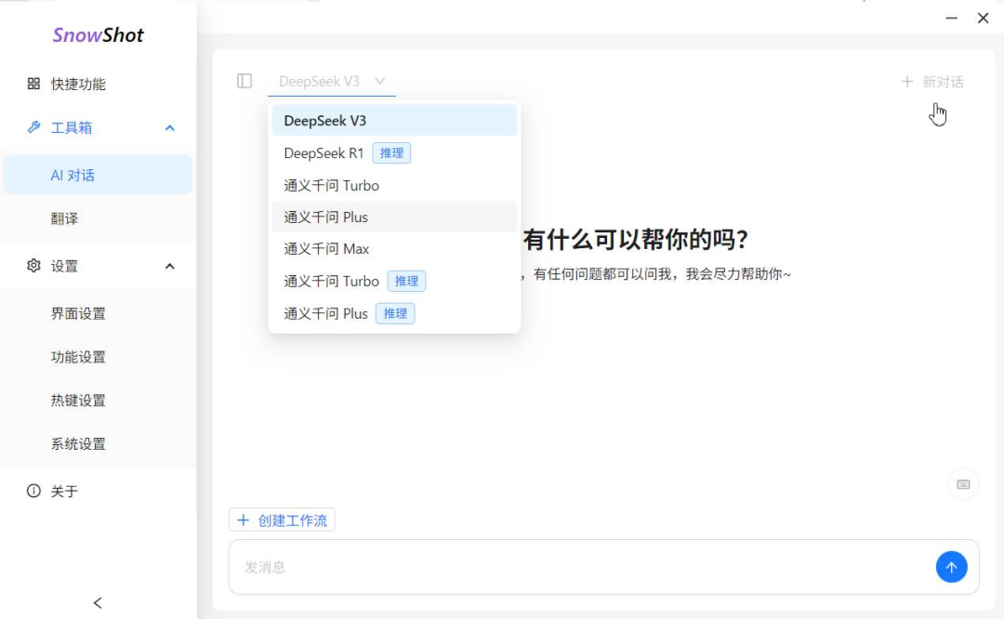
Task: Collapse the 设置 section
Action: pos(169,265)
